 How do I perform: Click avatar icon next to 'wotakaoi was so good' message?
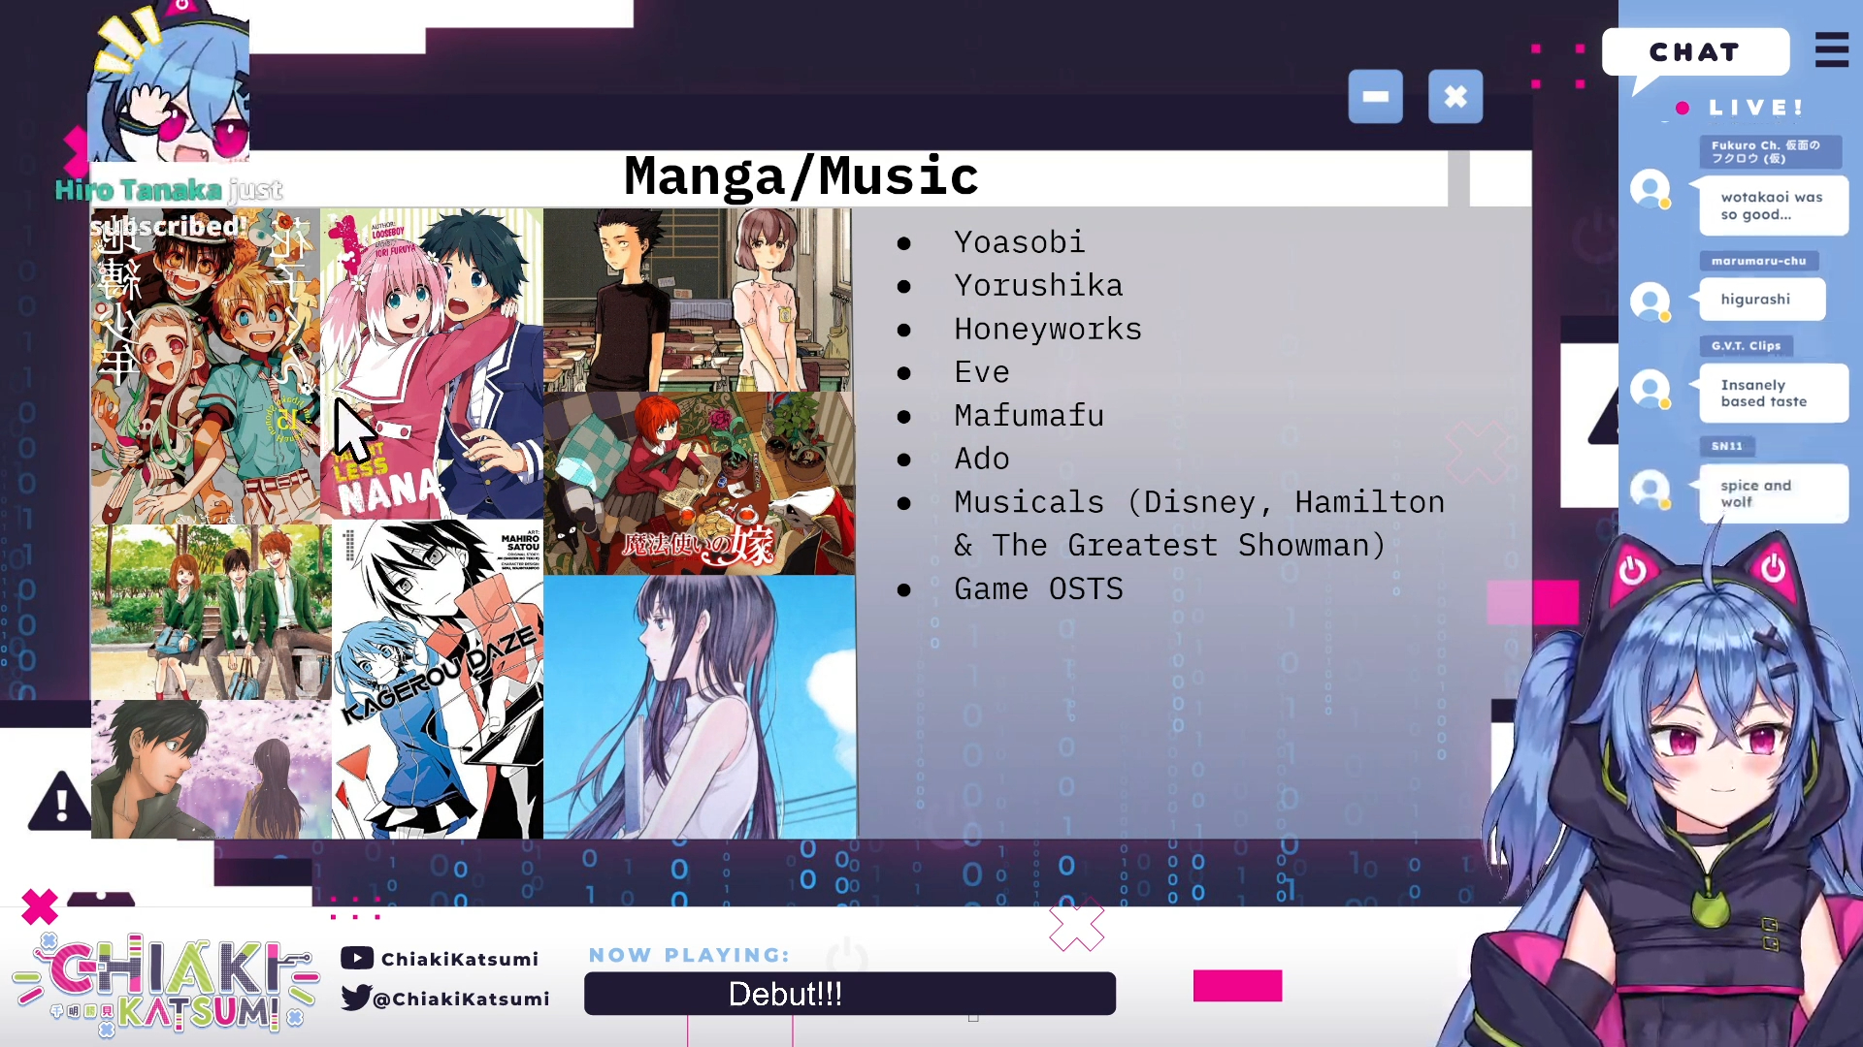coord(1650,189)
